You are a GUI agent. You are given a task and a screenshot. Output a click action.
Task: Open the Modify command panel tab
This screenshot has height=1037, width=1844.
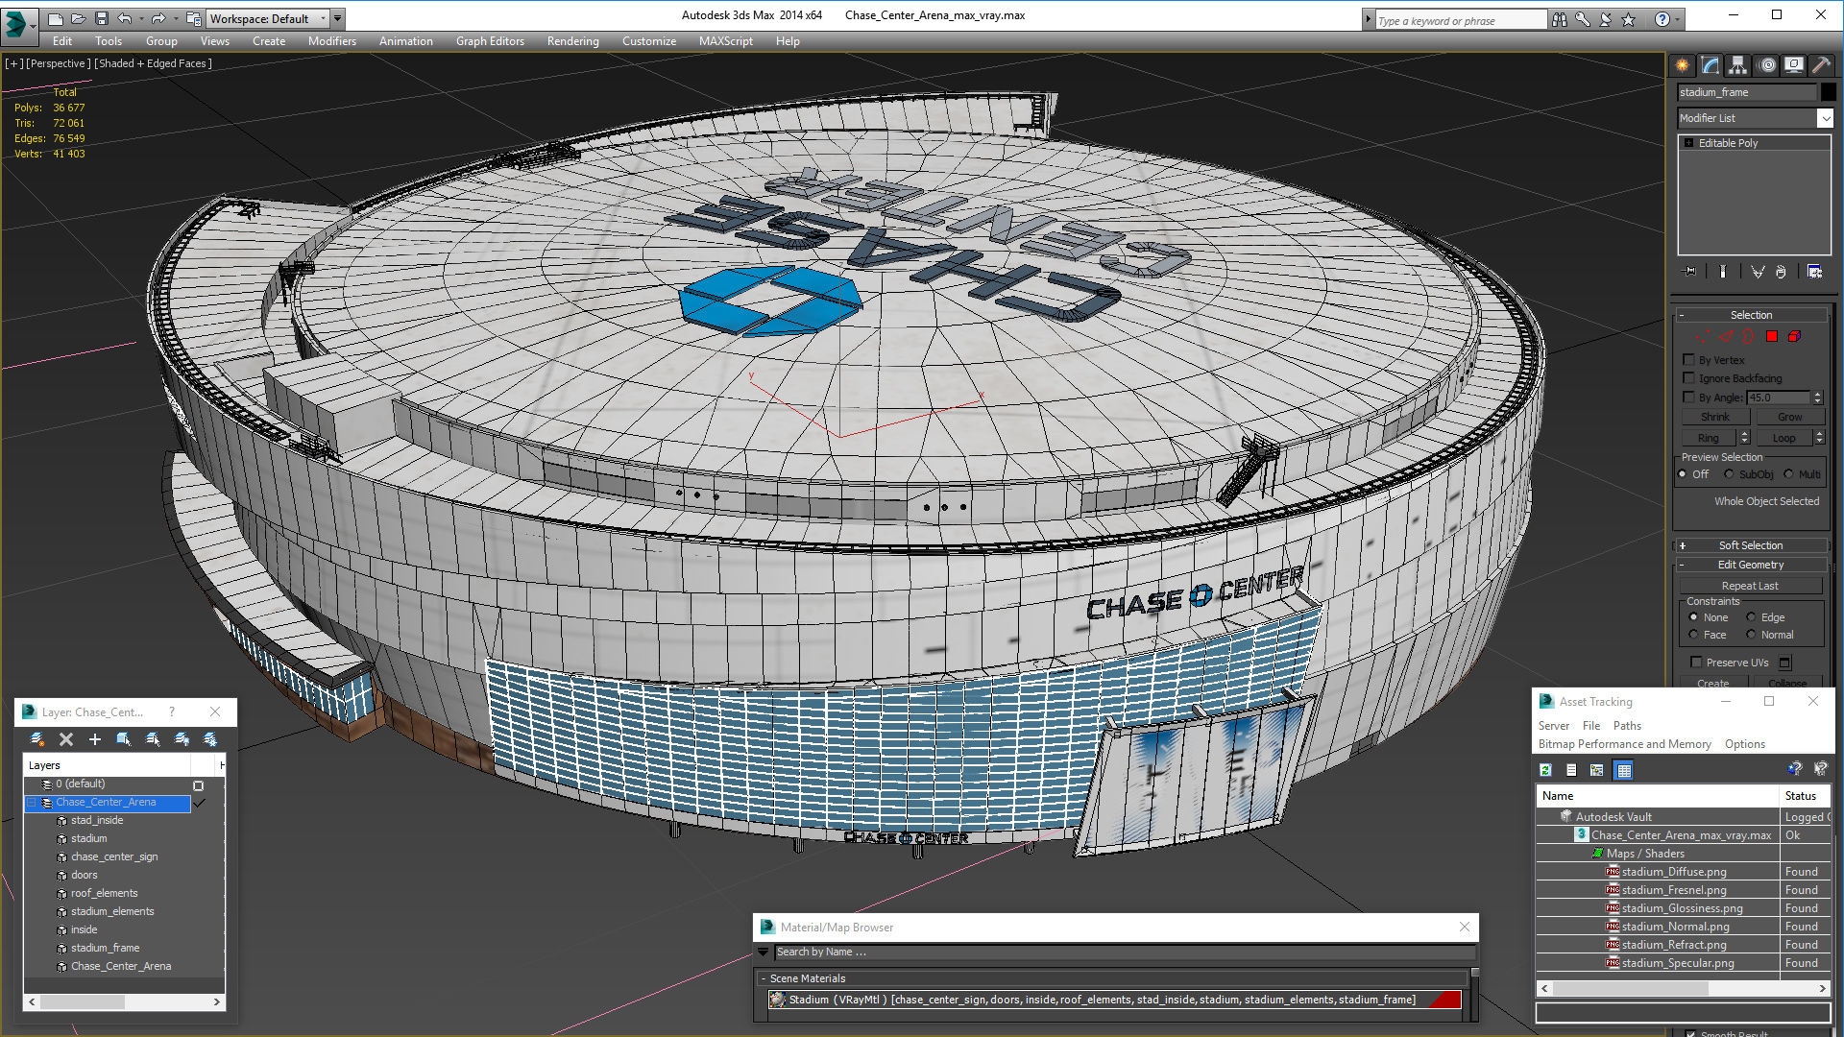[1711, 65]
